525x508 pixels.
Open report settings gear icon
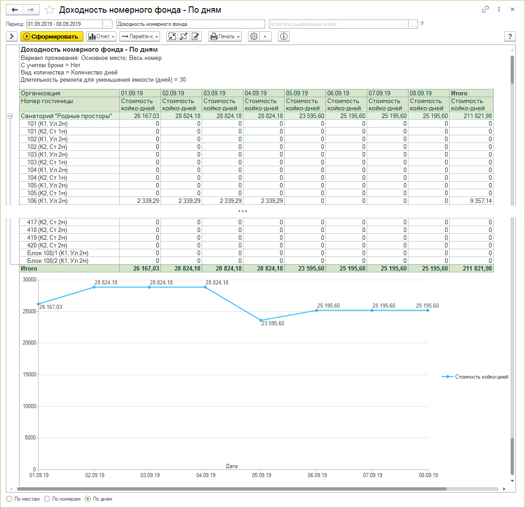254,36
